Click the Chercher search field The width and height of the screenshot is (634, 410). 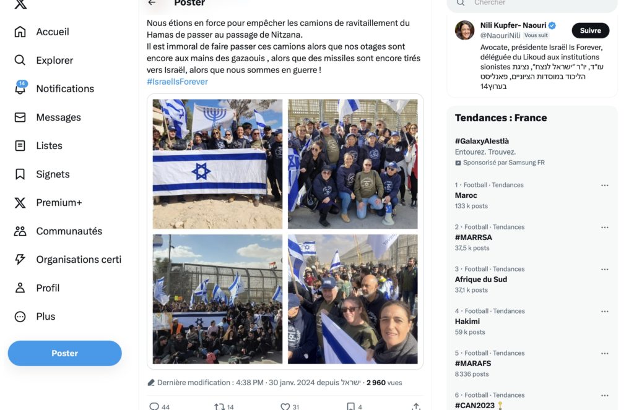[x=532, y=4]
